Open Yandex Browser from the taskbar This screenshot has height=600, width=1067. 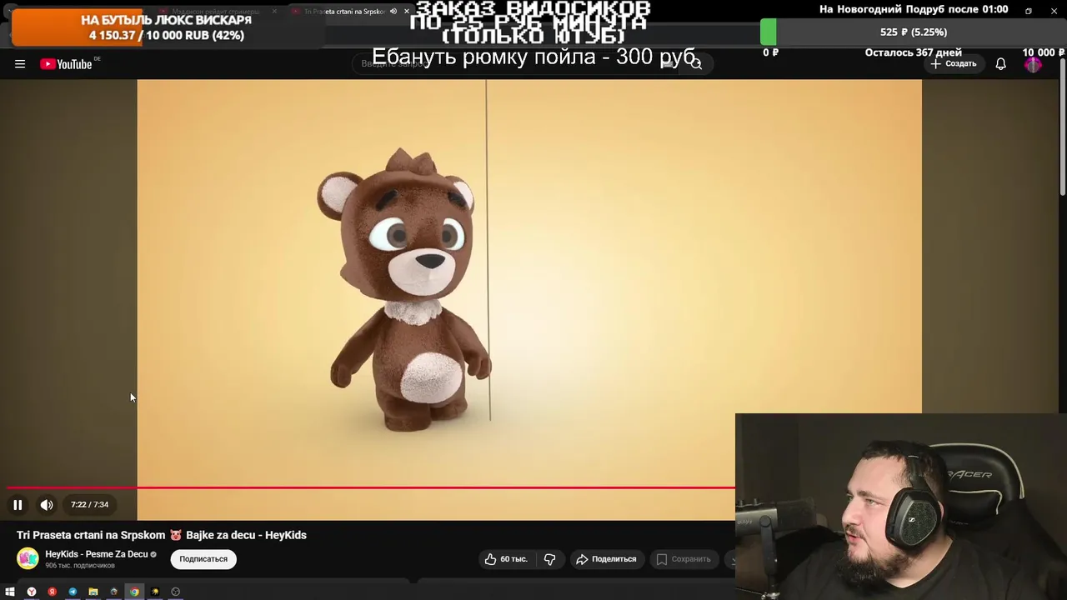[x=32, y=592]
